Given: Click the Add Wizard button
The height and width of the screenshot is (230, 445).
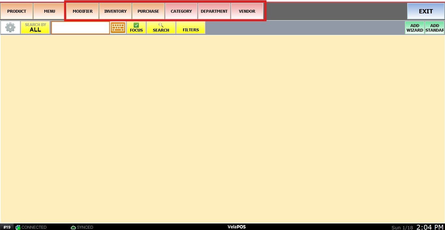Looking at the screenshot, I should coord(415,28).
